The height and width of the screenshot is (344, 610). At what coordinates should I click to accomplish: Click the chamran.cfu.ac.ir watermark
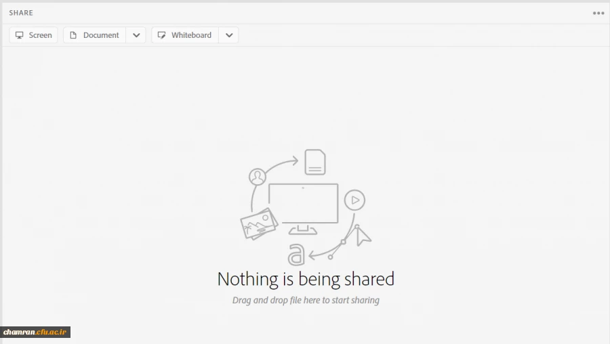click(35, 332)
